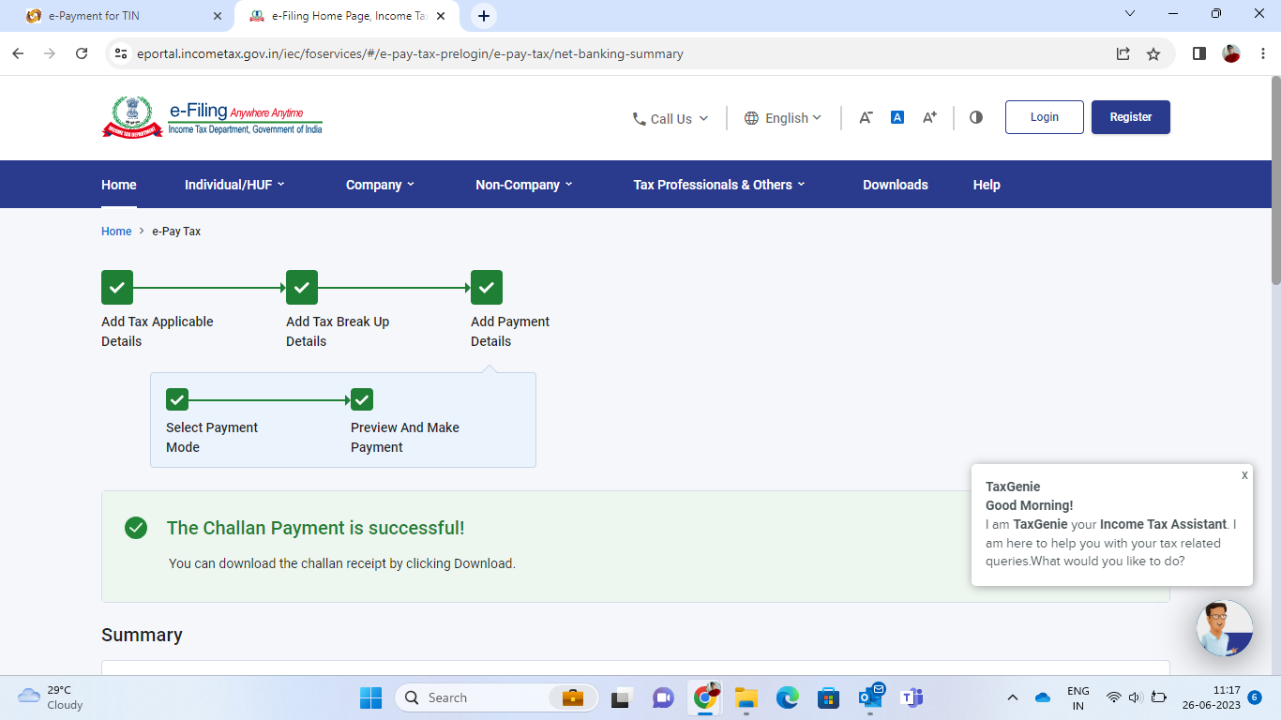Expand the Individual/HUF menu
The image size is (1281, 720).
pyautogui.click(x=234, y=185)
